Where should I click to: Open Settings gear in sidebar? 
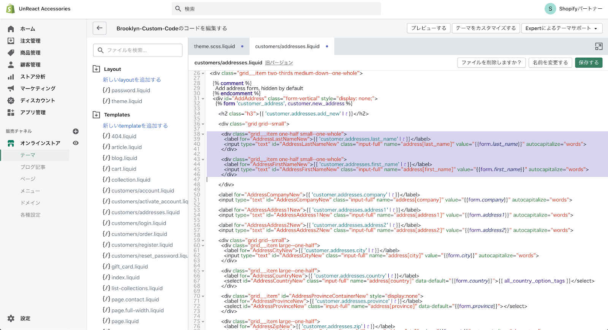point(11,318)
